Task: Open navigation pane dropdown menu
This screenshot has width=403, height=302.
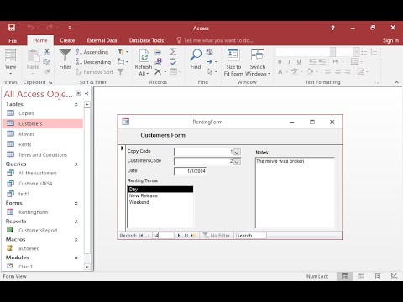Action: [78, 93]
